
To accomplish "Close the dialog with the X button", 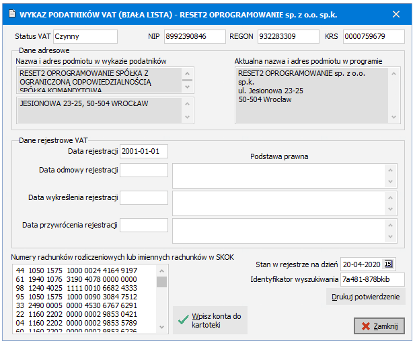I will tap(396, 14).
